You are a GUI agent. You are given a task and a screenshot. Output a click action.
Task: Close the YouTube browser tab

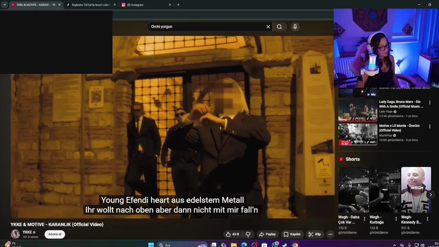(59, 5)
